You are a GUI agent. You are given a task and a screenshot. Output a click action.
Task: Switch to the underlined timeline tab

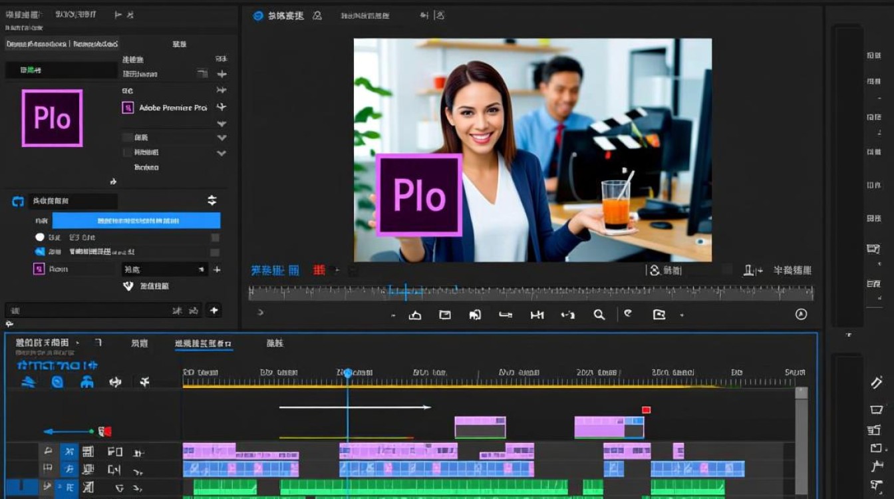click(204, 343)
